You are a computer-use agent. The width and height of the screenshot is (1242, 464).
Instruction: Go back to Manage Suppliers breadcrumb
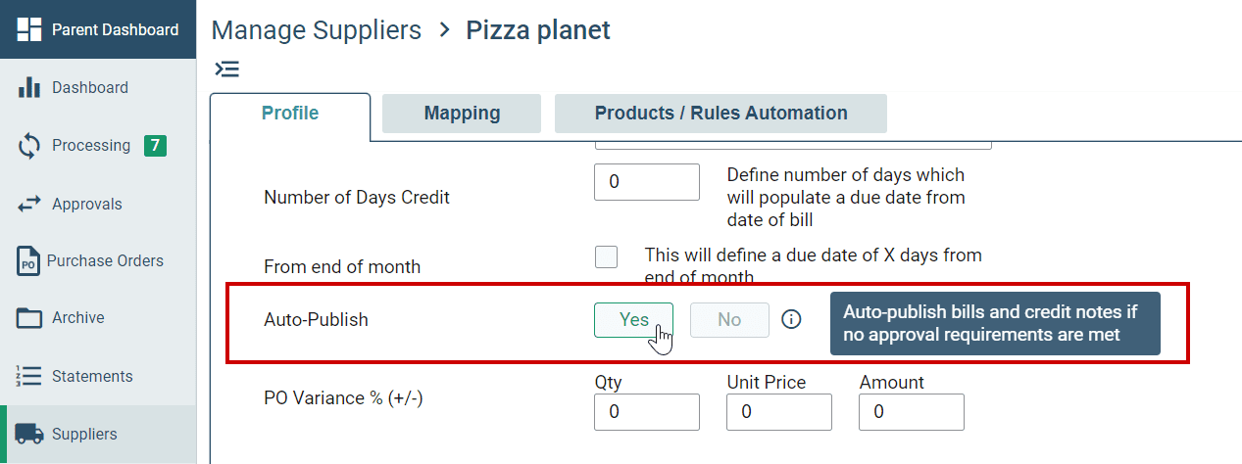coord(317,30)
